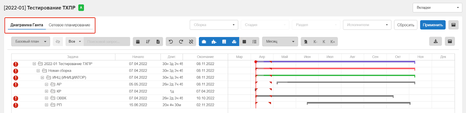Click the briefcase icon in blue group
Image resolution: width=466 pixels, height=113 pixels.
point(204,42)
